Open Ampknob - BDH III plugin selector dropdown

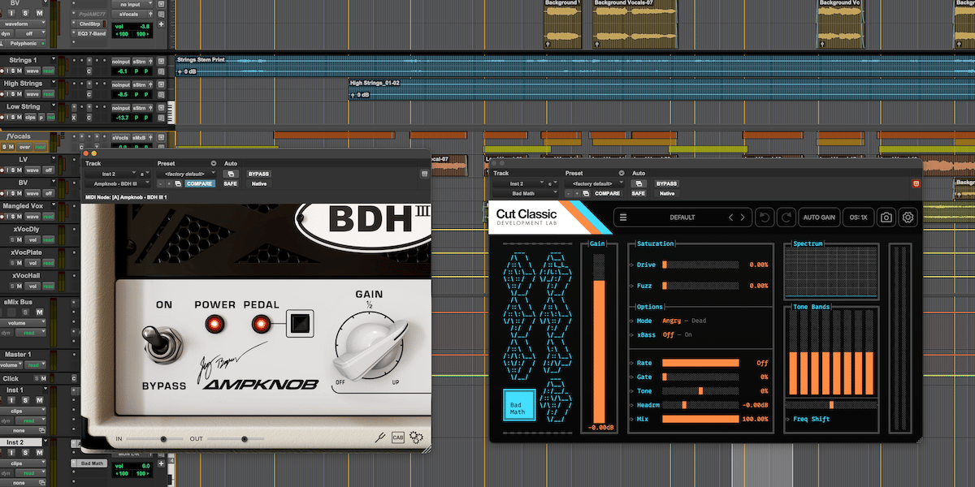click(118, 183)
